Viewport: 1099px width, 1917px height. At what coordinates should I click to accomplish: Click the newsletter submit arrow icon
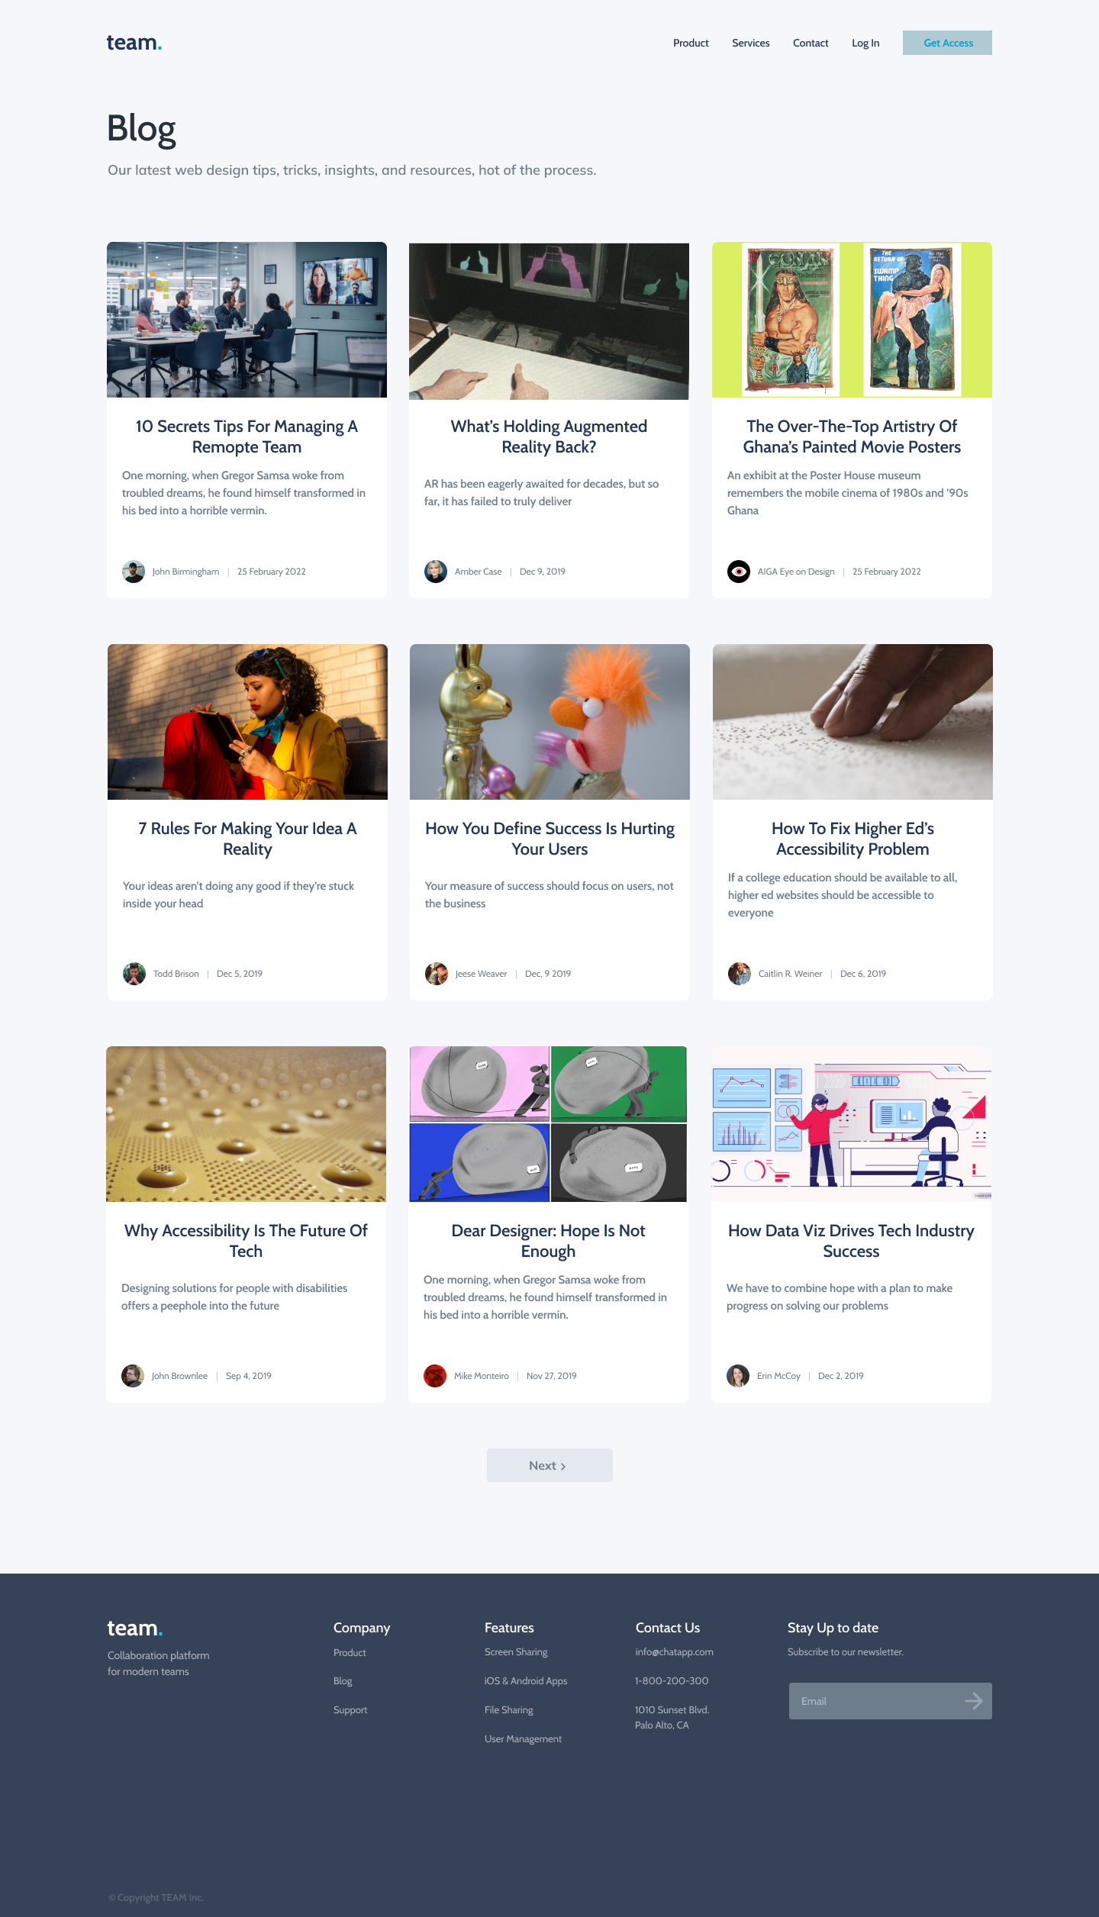tap(973, 1700)
